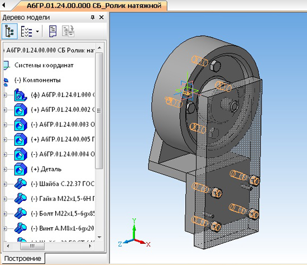Select the (-) Шайба С.22.37 row
307x265 pixels.
(63, 184)
